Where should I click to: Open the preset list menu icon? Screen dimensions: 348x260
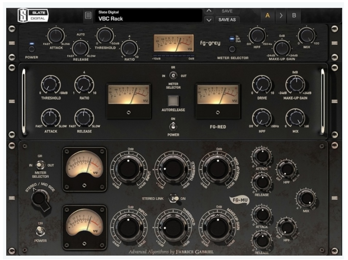[x=88, y=15]
